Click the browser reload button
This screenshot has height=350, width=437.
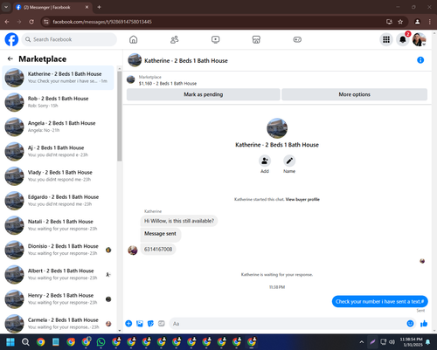31,22
